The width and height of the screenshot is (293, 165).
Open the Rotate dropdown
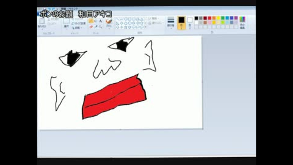(77, 28)
